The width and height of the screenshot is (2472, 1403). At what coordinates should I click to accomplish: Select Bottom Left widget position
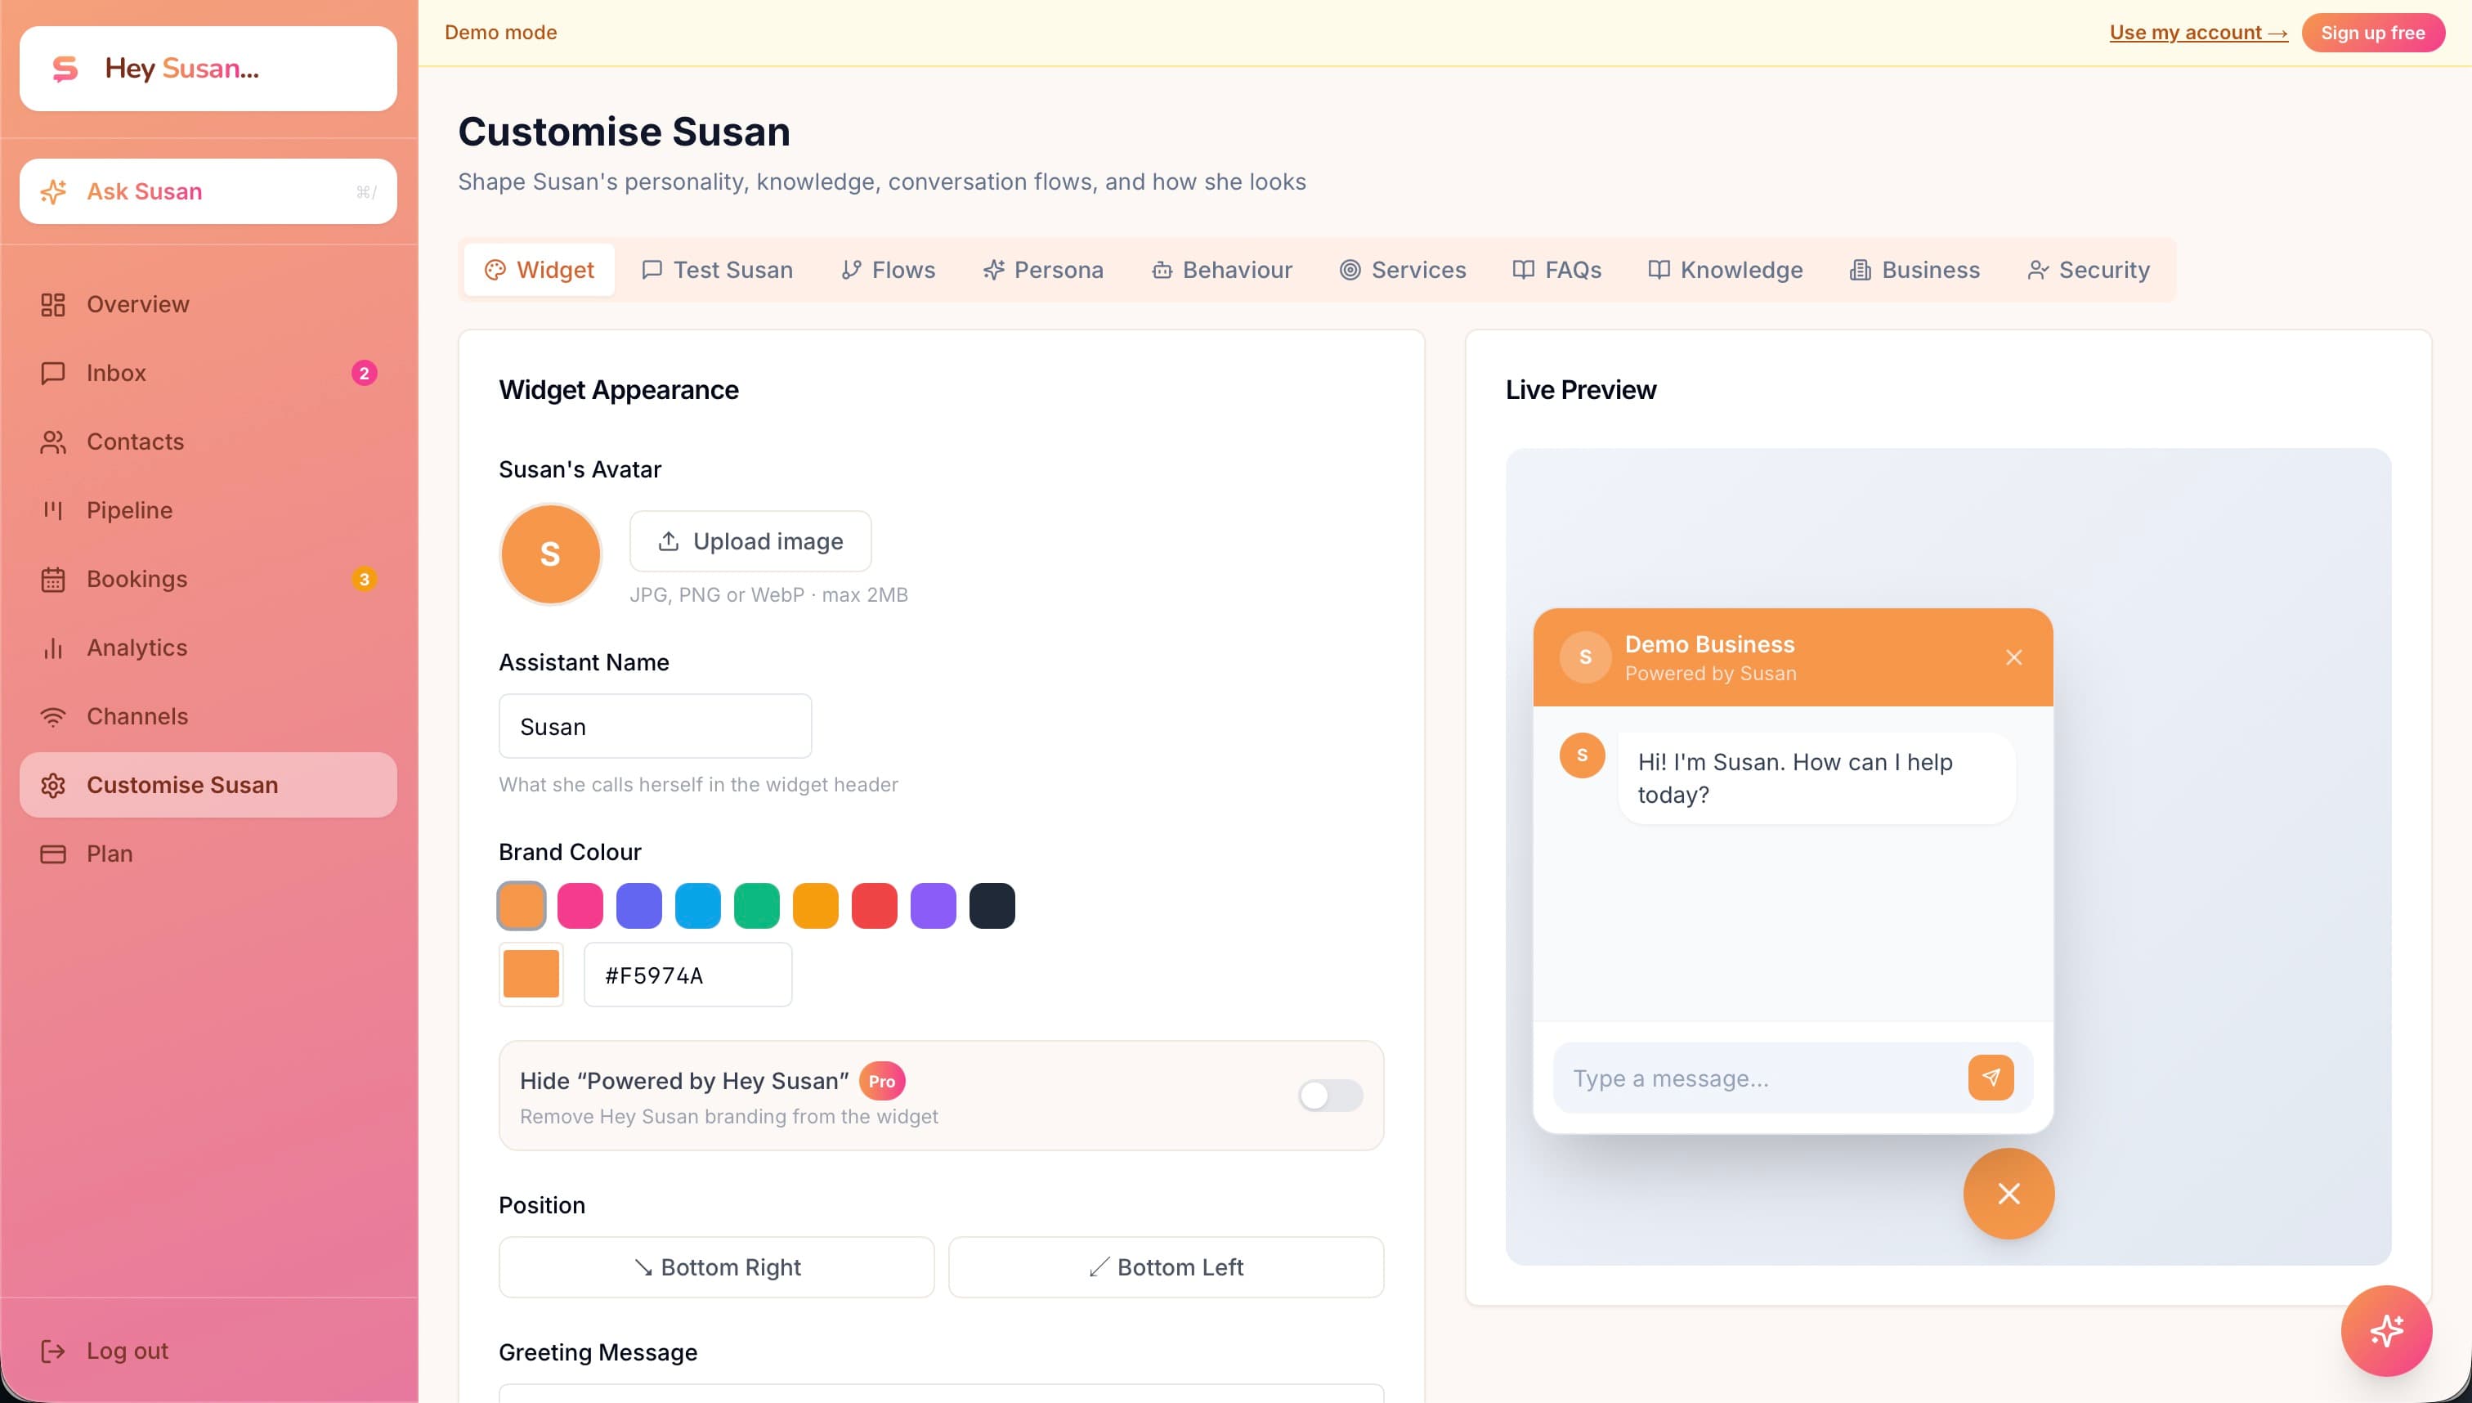(1166, 1267)
